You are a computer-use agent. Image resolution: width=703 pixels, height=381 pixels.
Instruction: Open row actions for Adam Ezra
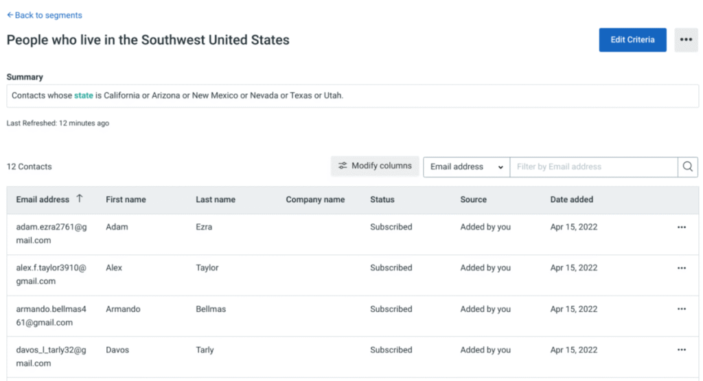(x=681, y=228)
